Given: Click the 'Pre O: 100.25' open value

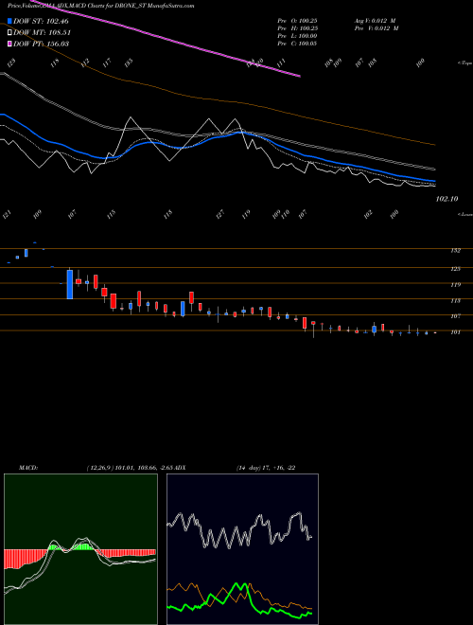Looking at the screenshot, I should coord(297,21).
